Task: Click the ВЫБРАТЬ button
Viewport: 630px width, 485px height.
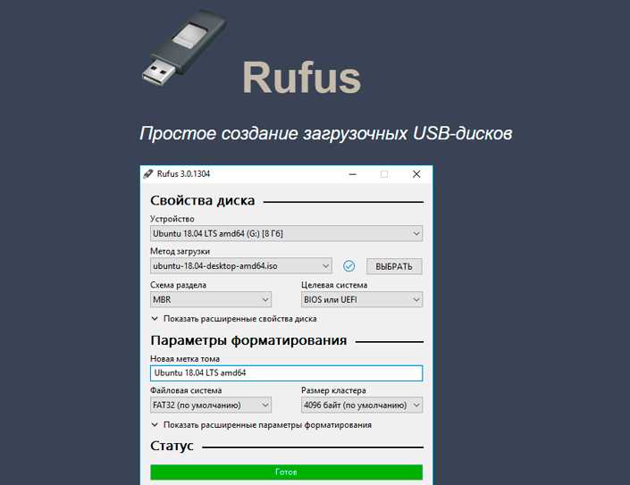Action: (x=394, y=266)
